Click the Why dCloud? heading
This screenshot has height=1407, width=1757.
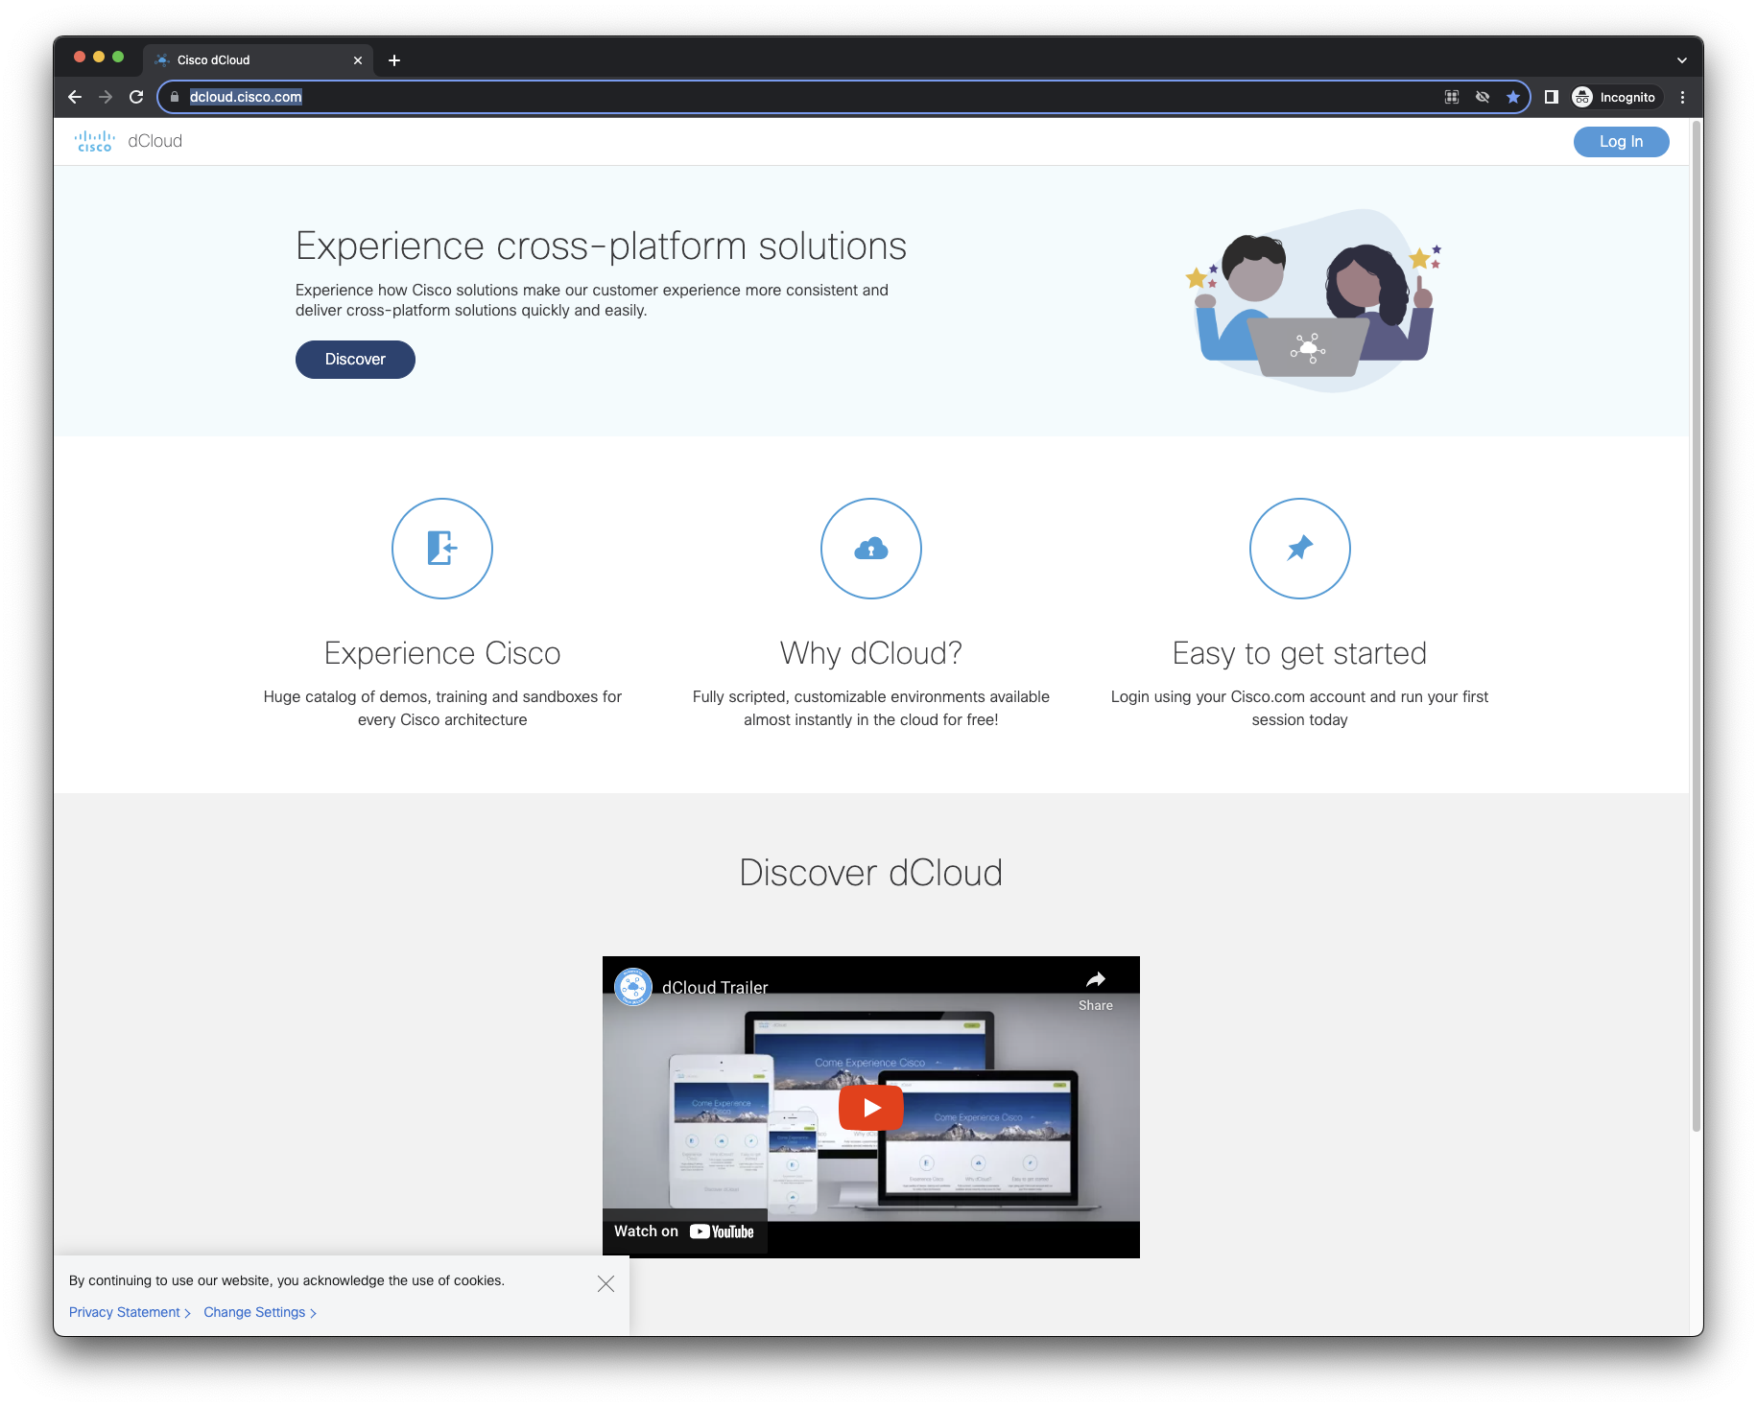[x=871, y=653]
